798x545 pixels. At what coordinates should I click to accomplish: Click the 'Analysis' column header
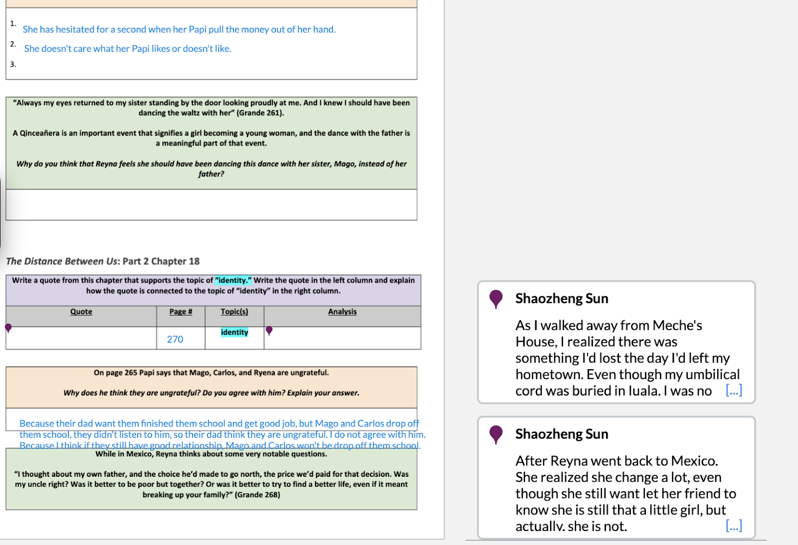click(x=343, y=312)
